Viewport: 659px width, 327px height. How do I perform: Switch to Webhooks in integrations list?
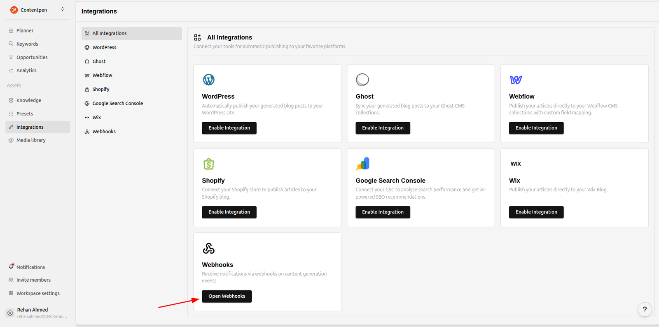104,132
